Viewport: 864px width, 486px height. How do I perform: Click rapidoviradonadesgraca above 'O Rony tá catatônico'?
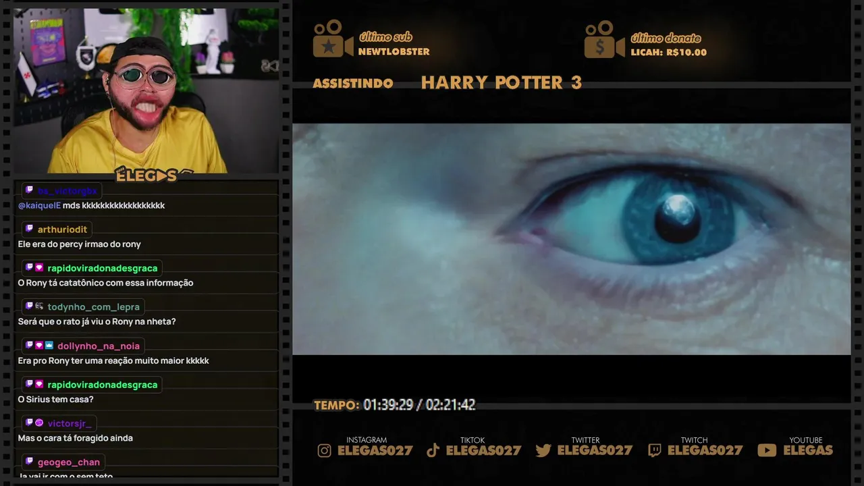click(103, 269)
